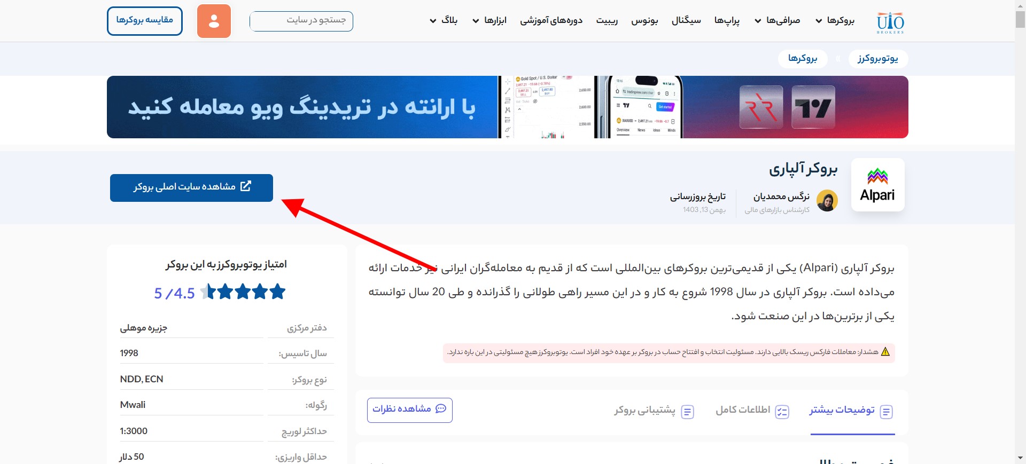The height and width of the screenshot is (464, 1026).
Task: Click the update date بهمن 13, 1403
Action: click(704, 210)
